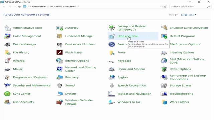
Task: Click the Control Panel address bar icon
Action: tap(24, 7)
